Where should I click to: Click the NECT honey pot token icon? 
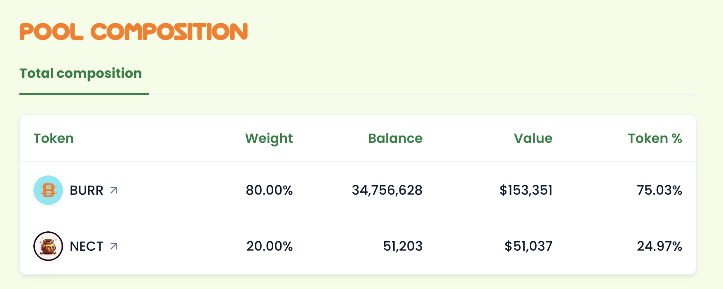click(x=48, y=246)
